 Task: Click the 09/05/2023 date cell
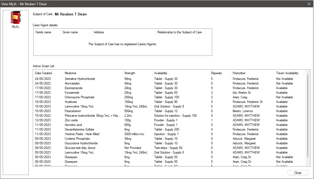click(x=43, y=139)
